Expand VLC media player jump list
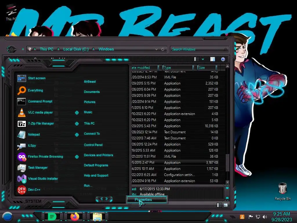Image resolution: width=297 pixels, height=223 pixels. [x=77, y=113]
